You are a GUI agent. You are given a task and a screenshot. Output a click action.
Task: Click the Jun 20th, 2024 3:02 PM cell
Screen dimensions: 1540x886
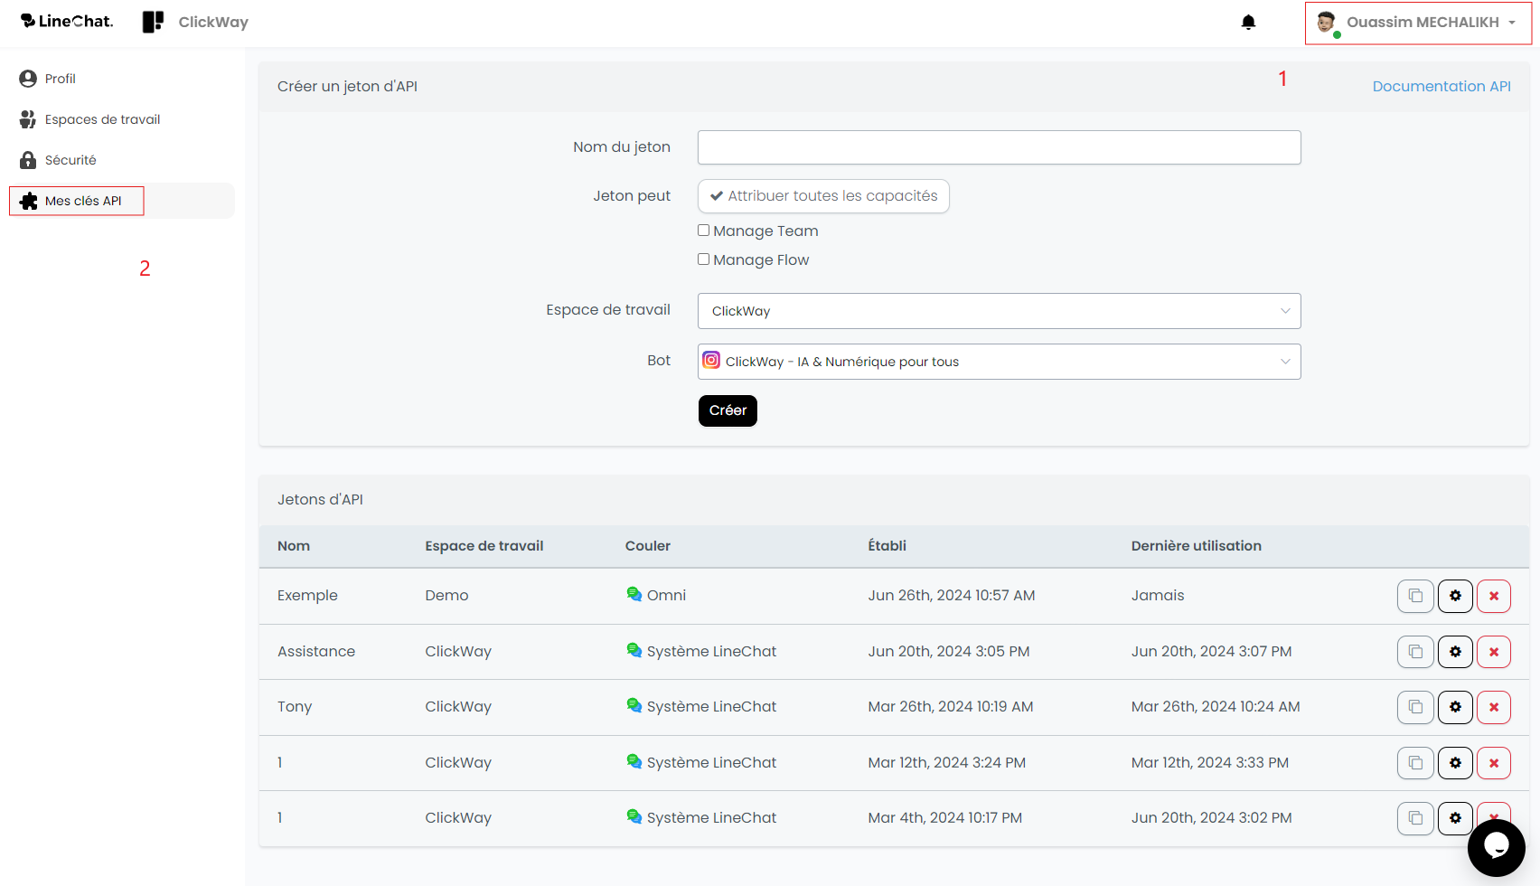click(x=1211, y=818)
